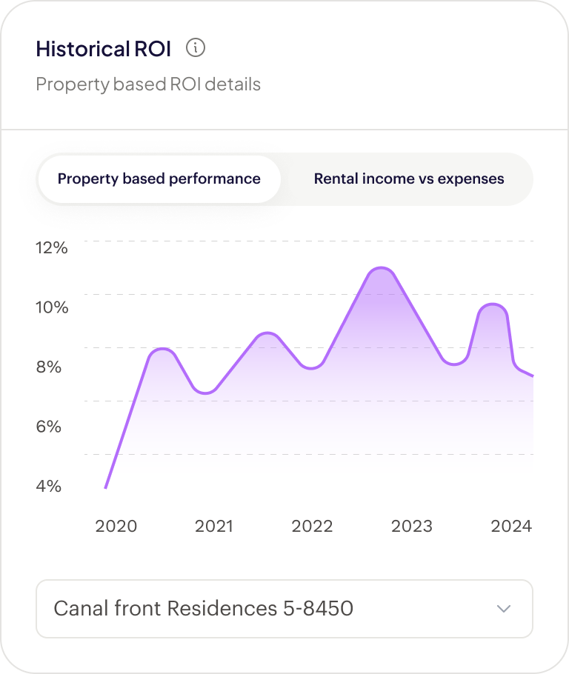Click the 2022 year marker
The image size is (569, 674).
(x=312, y=526)
